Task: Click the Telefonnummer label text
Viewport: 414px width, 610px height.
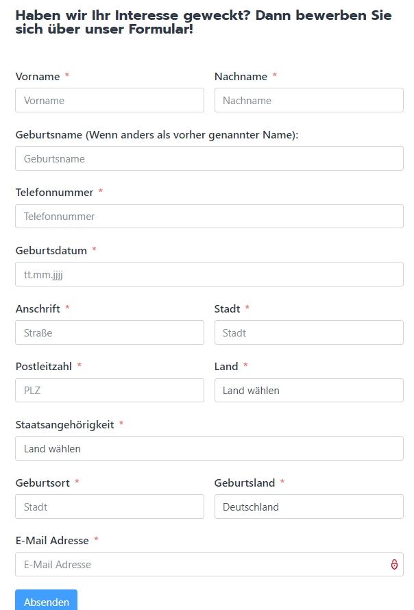Action: click(x=54, y=192)
